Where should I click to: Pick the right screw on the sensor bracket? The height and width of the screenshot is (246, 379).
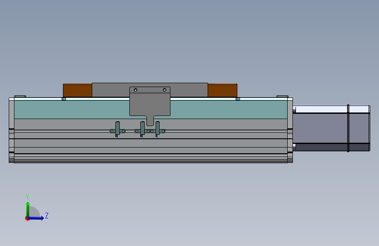(164, 90)
